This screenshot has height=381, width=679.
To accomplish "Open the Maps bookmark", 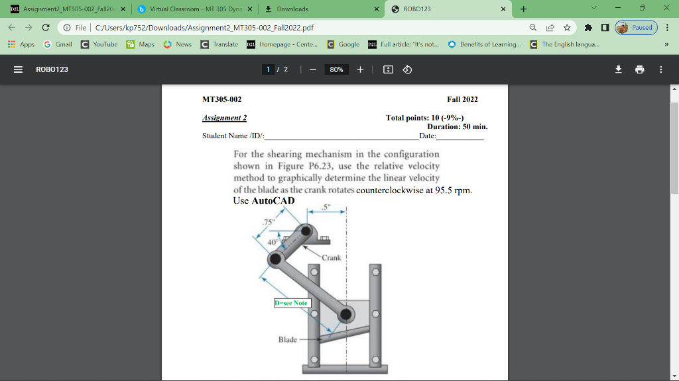I will coord(141,44).
